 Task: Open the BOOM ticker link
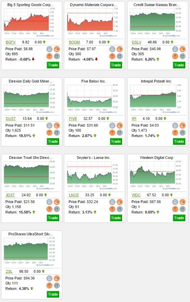(74, 42)
